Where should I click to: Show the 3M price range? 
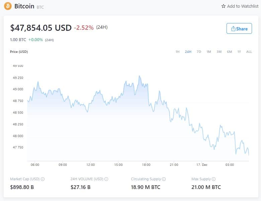pyautogui.click(x=219, y=52)
